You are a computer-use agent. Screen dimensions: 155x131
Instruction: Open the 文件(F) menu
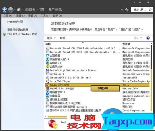pyautogui.click(x=8, y=16)
